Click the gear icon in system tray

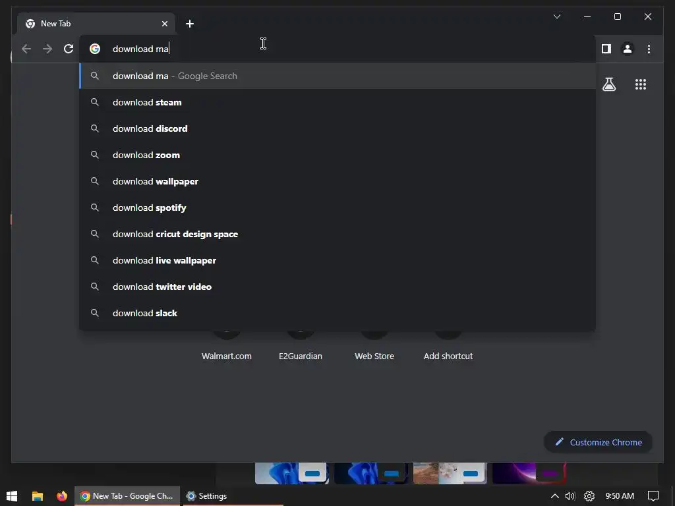(x=589, y=495)
